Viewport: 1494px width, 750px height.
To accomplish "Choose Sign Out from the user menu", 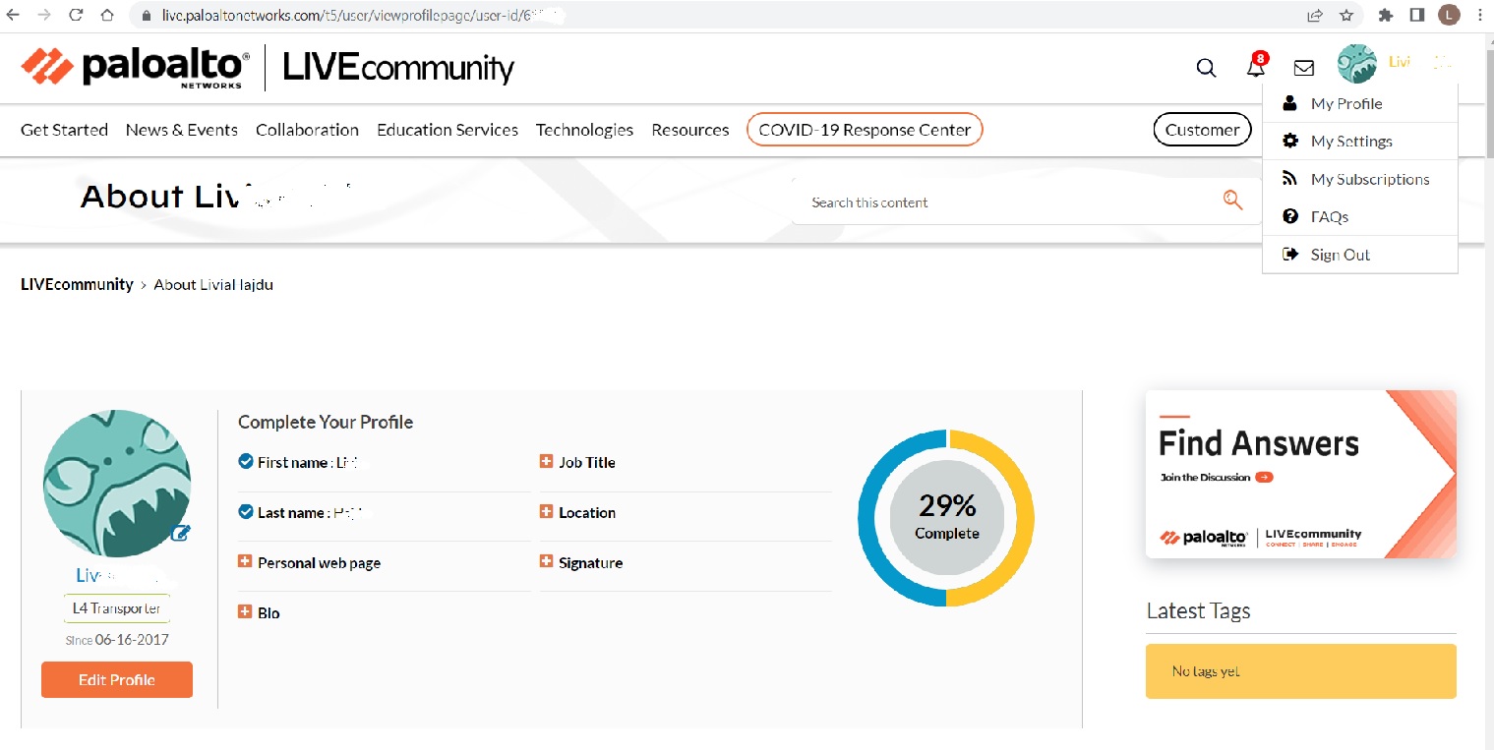I will [1340, 255].
